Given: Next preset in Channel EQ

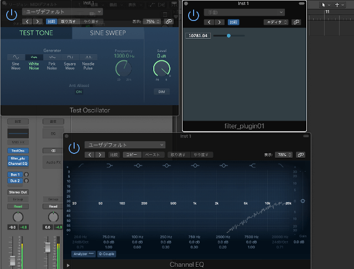Looking at the screenshot, I should click(x=100, y=155).
